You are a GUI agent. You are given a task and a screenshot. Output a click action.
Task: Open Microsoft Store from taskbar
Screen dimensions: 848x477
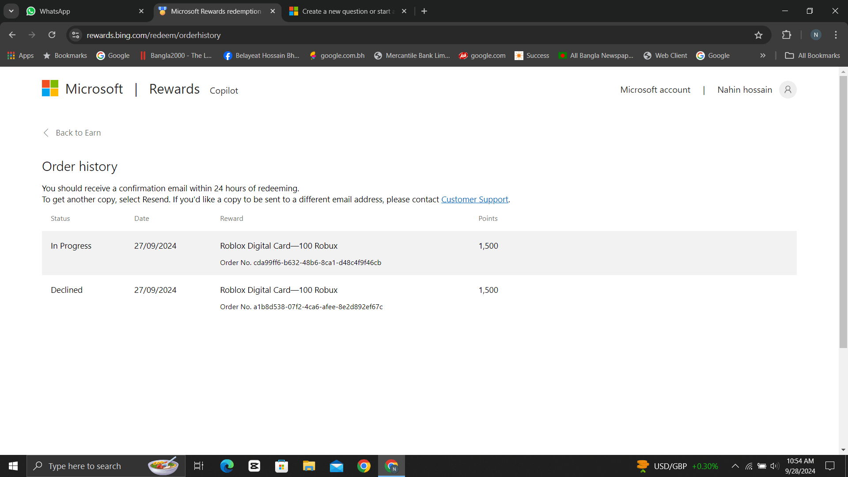[x=281, y=466]
